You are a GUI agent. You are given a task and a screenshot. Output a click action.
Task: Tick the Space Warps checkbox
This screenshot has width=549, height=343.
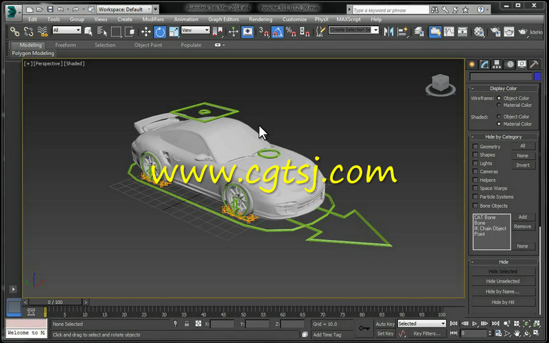click(x=475, y=188)
